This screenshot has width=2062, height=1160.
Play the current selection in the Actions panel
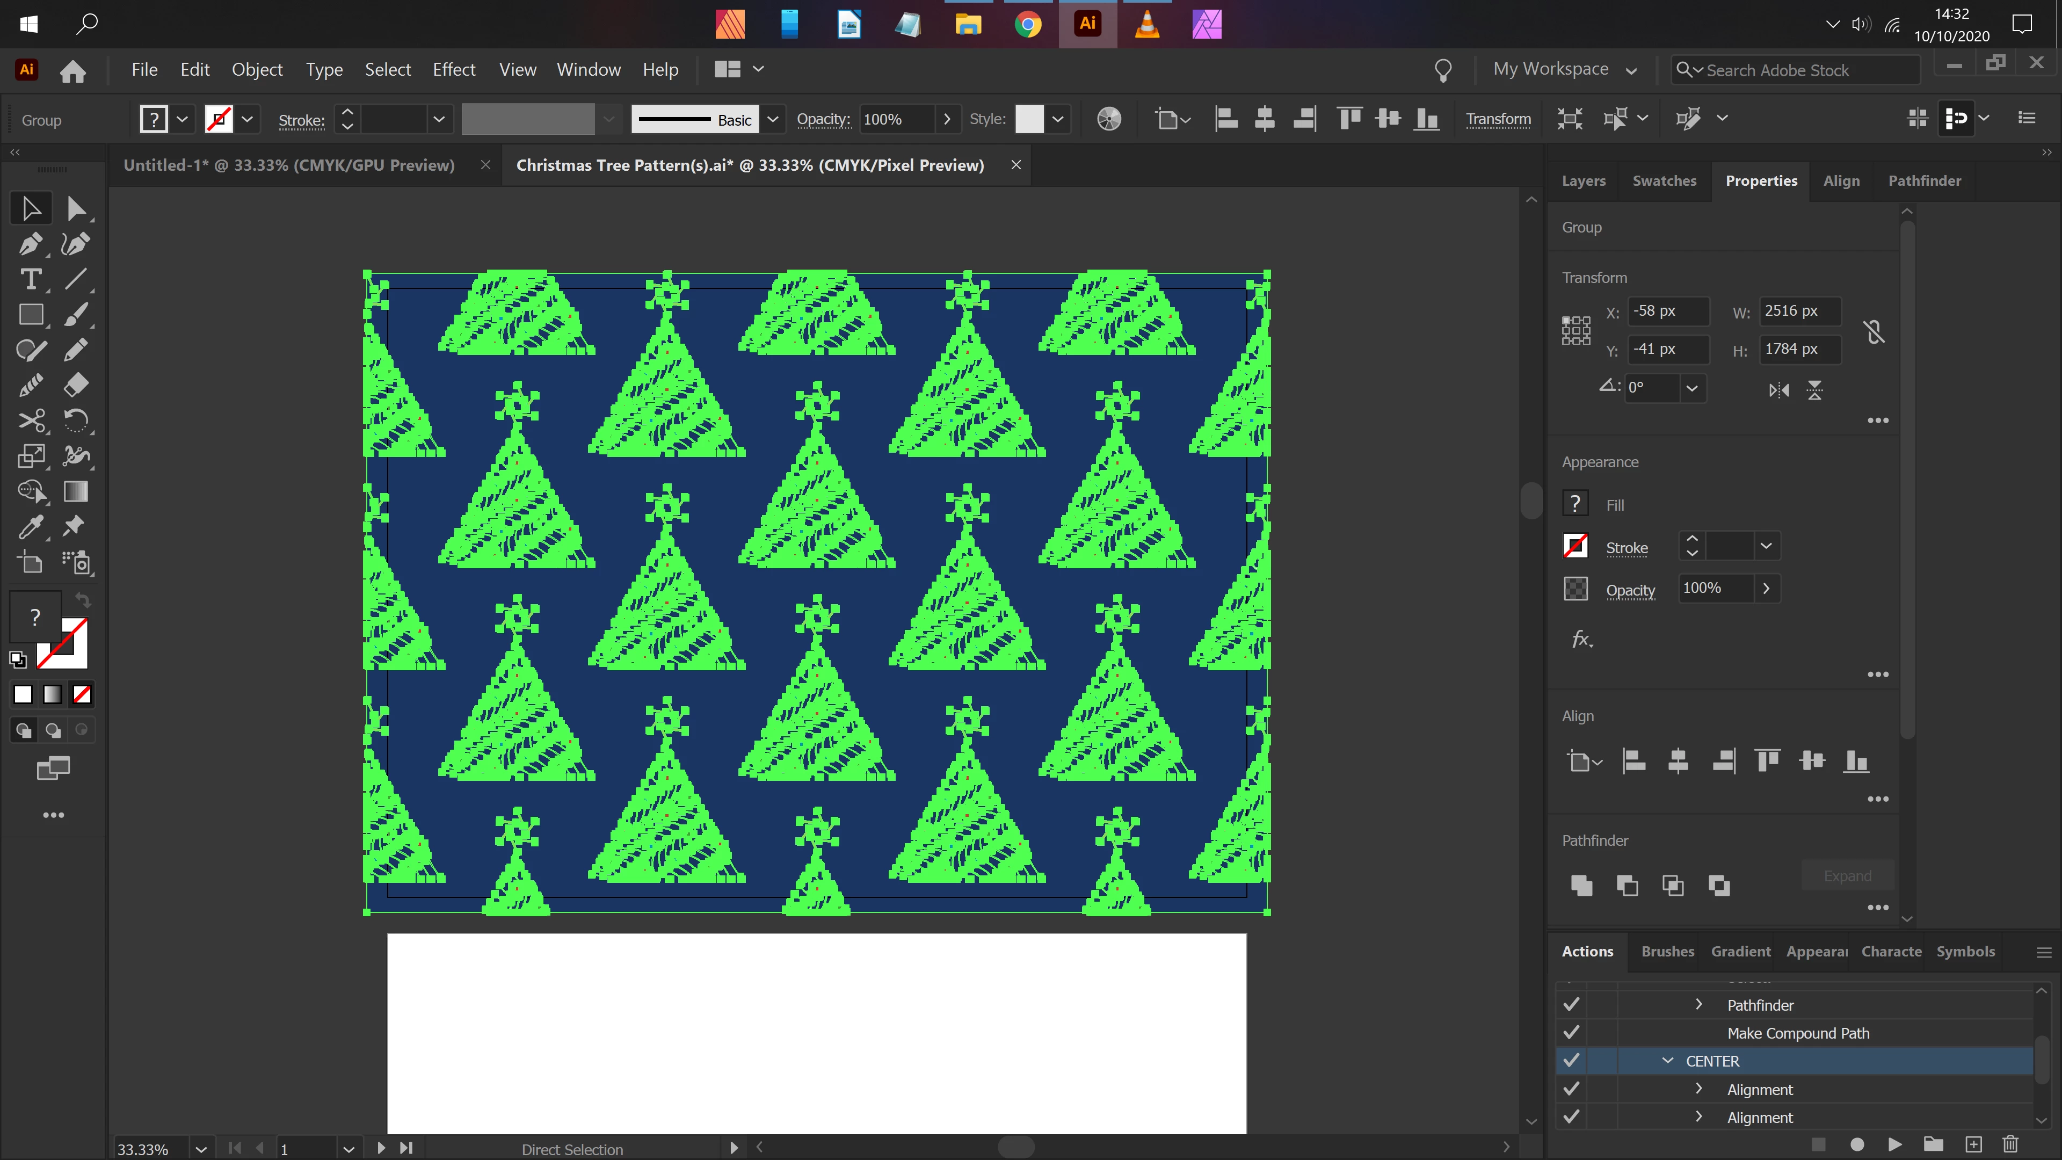coord(1894,1144)
